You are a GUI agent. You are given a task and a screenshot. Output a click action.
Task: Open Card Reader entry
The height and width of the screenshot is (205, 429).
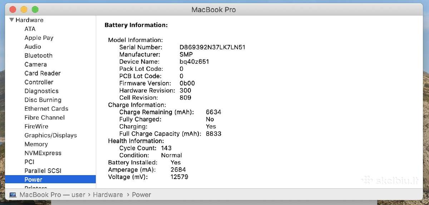coord(43,73)
